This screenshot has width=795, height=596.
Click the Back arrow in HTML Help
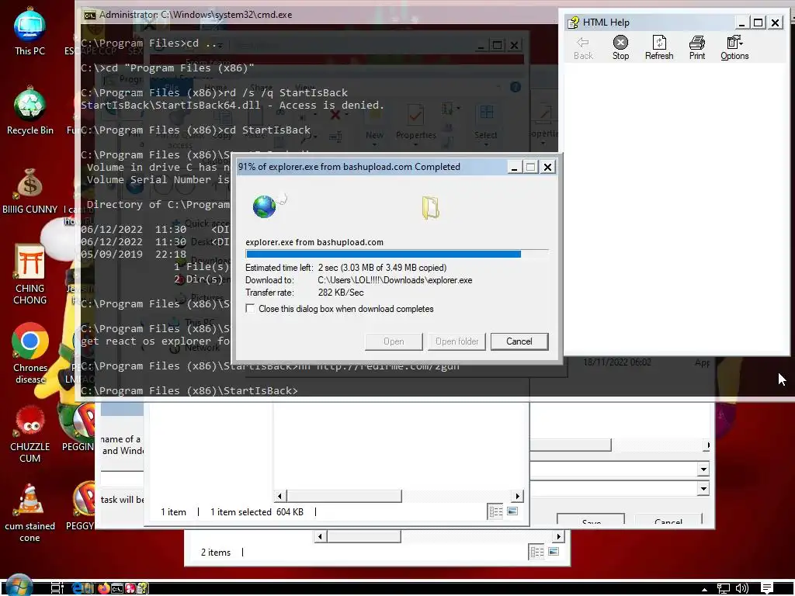coord(583,43)
